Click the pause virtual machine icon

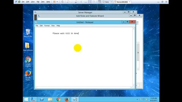[x=54, y=2]
